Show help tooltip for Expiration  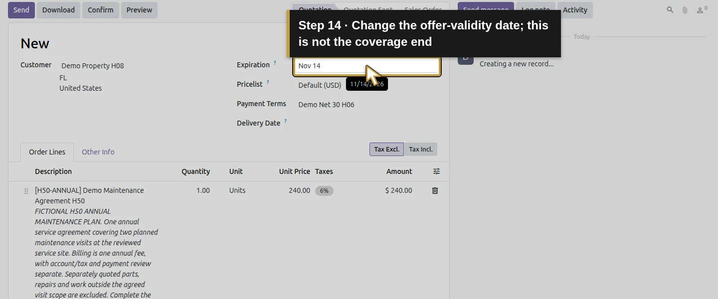[275, 63]
